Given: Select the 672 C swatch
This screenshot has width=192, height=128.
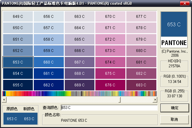Looking at the screenshot, I should click(x=110, y=39).
